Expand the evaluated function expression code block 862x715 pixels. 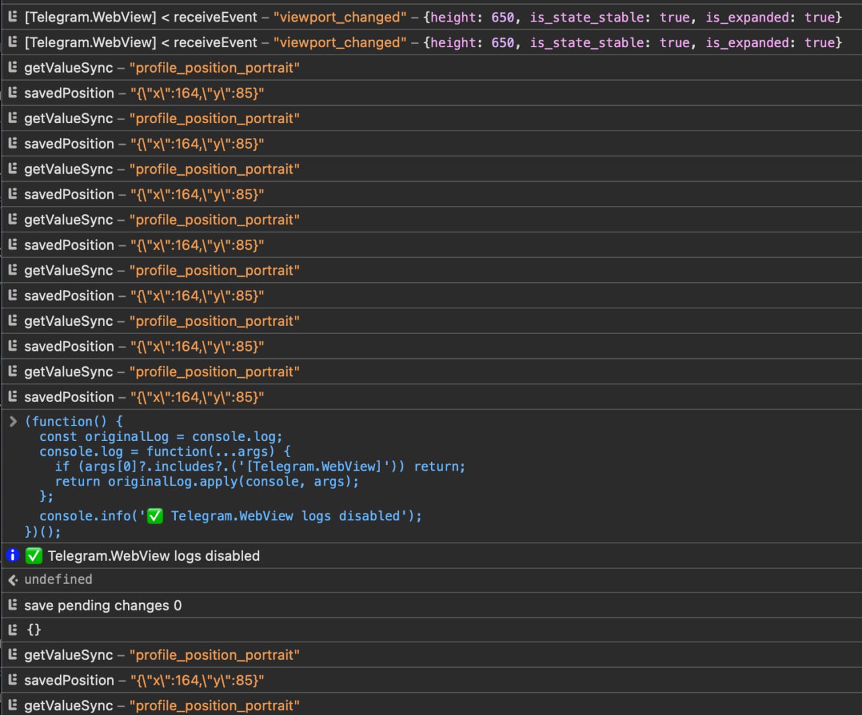pos(13,421)
